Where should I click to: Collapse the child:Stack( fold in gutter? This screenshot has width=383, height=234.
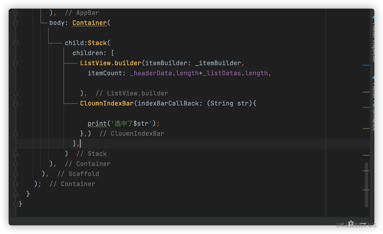tap(16, 43)
